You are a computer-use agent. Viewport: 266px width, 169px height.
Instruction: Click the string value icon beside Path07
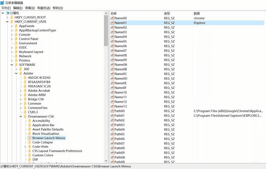point(112,143)
